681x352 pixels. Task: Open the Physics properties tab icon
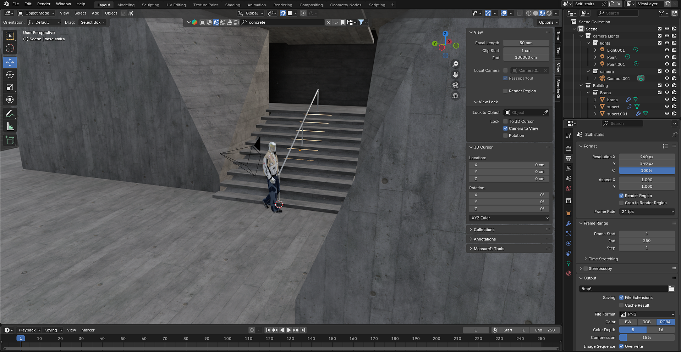point(569,243)
